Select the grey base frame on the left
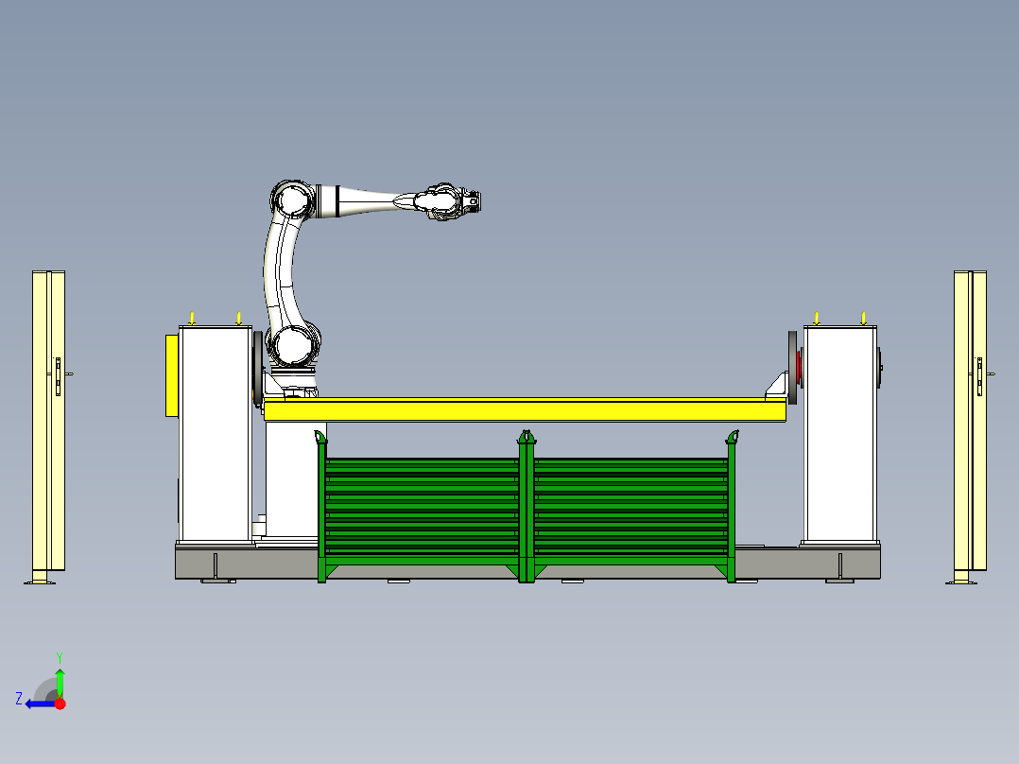 (247, 564)
